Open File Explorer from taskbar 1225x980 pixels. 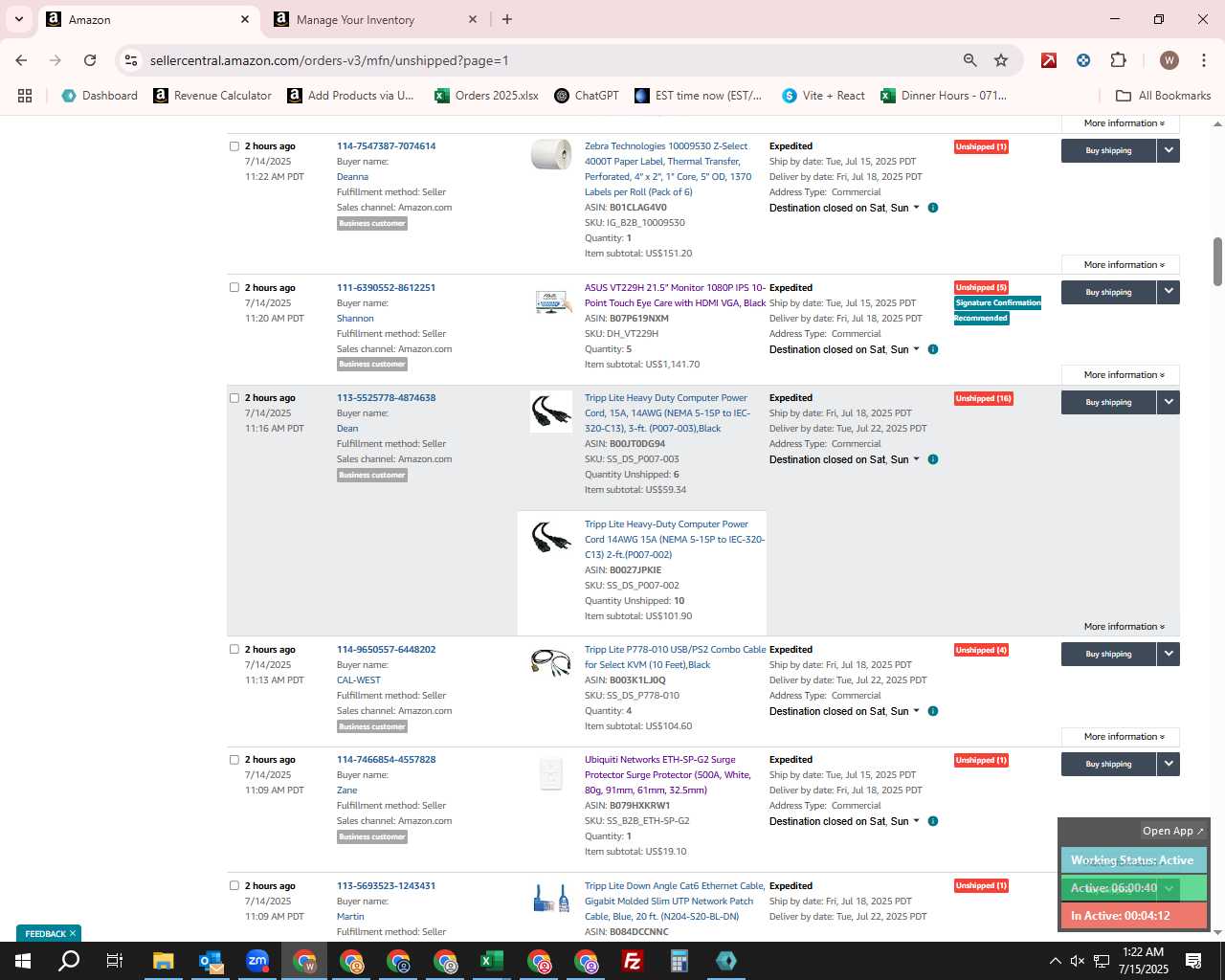tap(163, 961)
